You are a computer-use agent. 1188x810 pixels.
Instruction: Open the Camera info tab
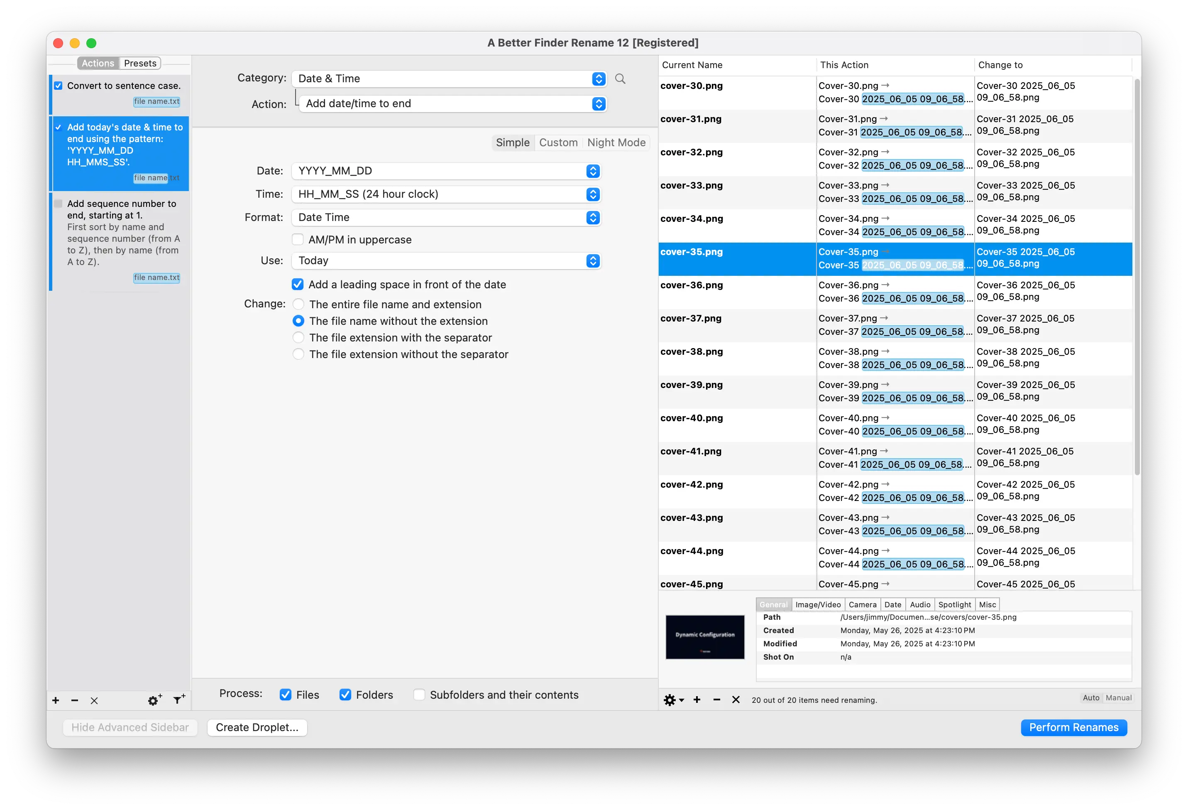click(x=863, y=605)
